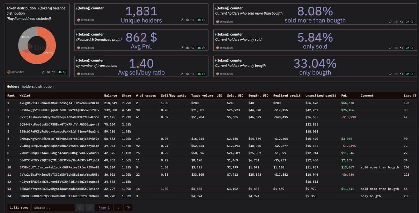This screenshot has width=419, height=213.
Task: Sort by the 'Comment' column header
Action: point(367,96)
